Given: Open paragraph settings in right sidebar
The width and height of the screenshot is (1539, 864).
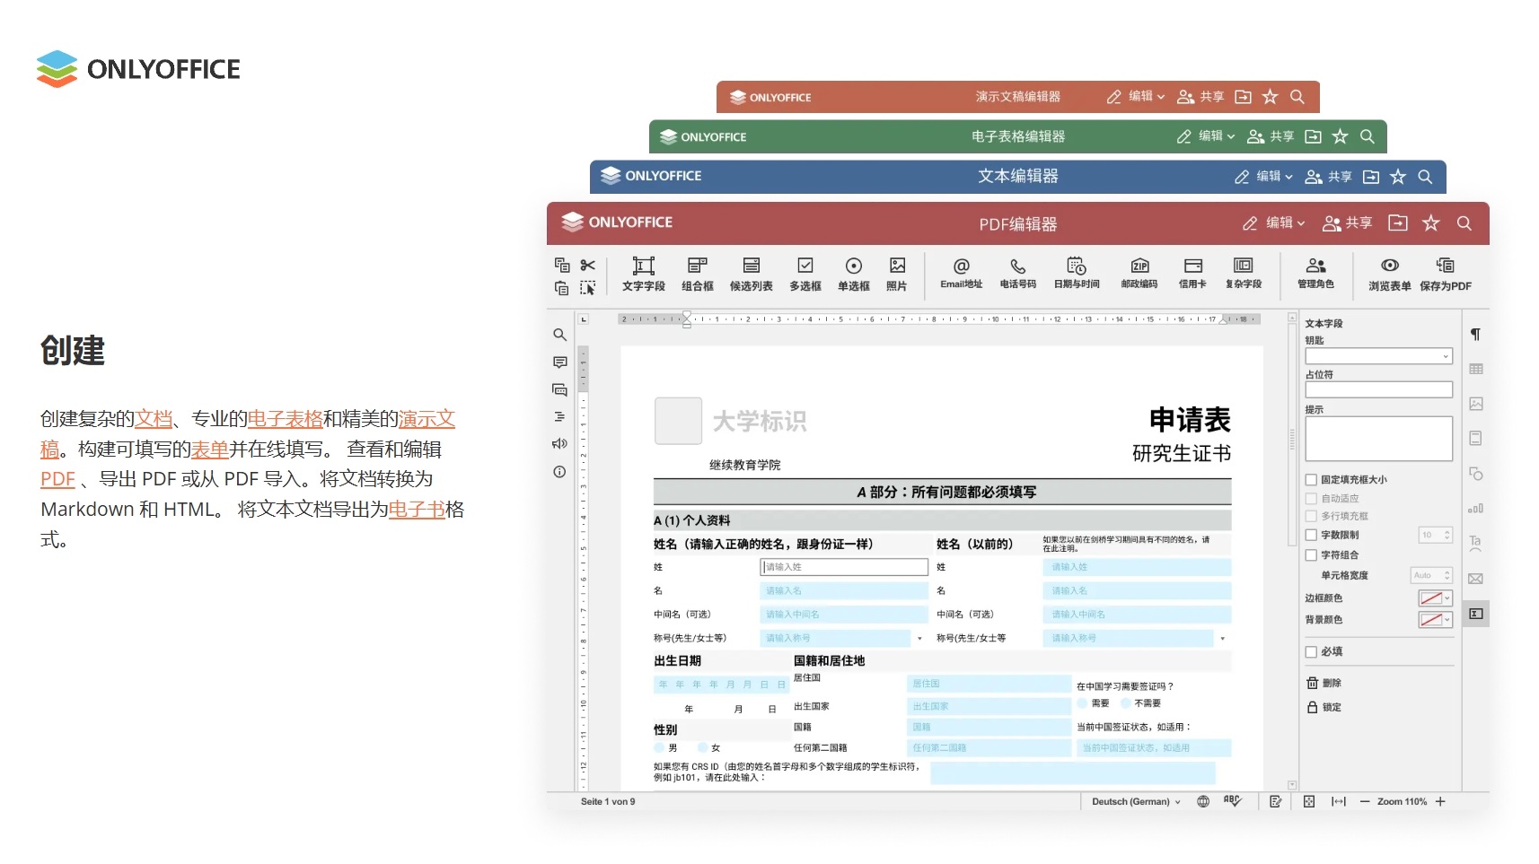Looking at the screenshot, I should pyautogui.click(x=1475, y=335).
